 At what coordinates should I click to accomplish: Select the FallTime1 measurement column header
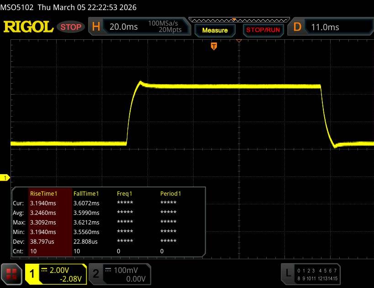[86, 193]
